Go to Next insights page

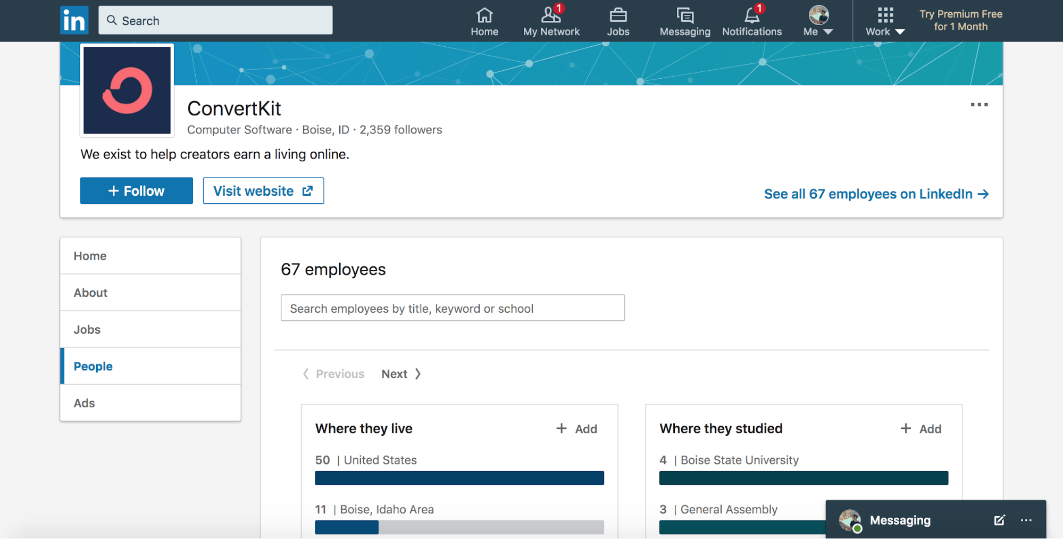(x=401, y=374)
